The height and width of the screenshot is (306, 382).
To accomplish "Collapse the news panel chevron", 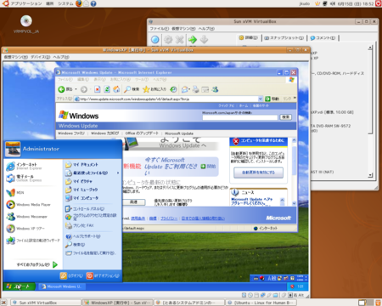I will coord(282,201).
